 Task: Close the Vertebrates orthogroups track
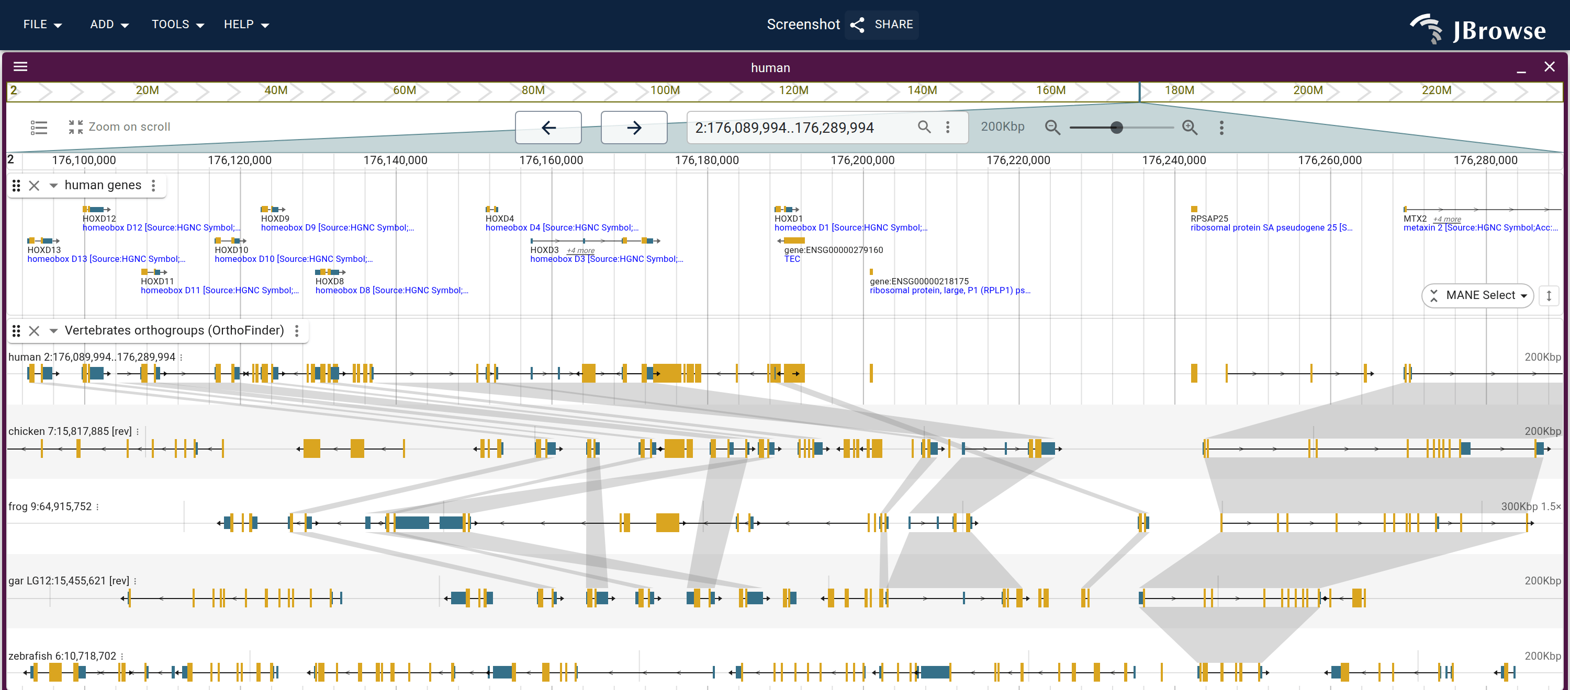34,331
